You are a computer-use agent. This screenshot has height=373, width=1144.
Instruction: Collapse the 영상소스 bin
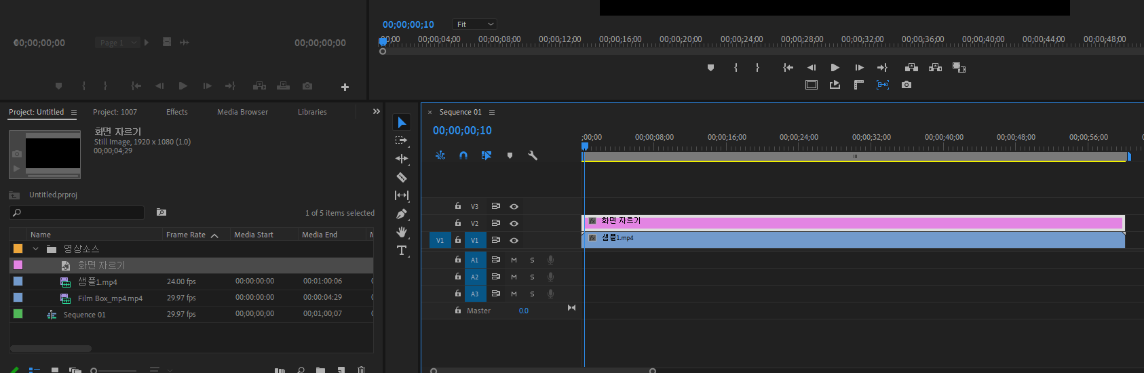35,249
